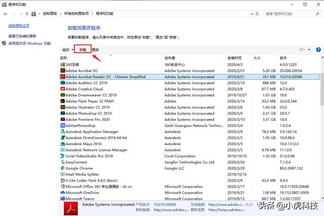Click the search magnifier icon
324x216 pixels.
coord(317,14)
